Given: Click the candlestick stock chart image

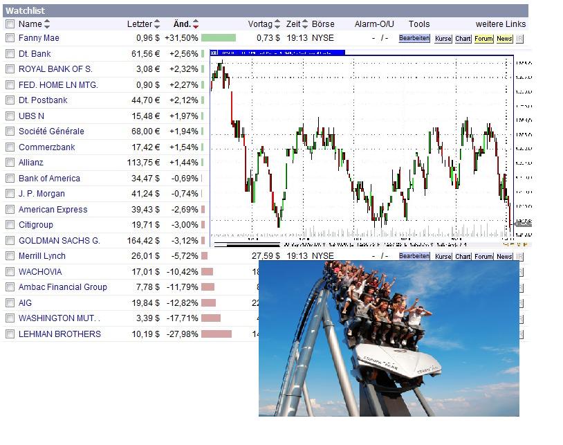Looking at the screenshot, I should [x=371, y=148].
